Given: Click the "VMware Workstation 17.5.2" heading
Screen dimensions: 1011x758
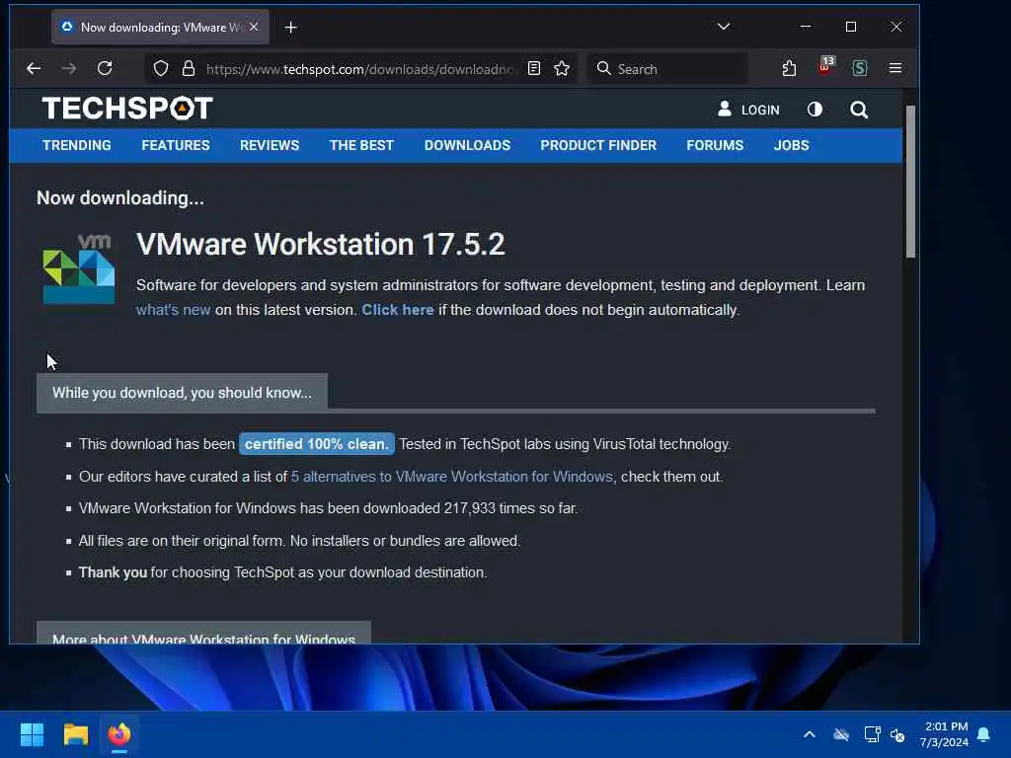Looking at the screenshot, I should pos(321,245).
